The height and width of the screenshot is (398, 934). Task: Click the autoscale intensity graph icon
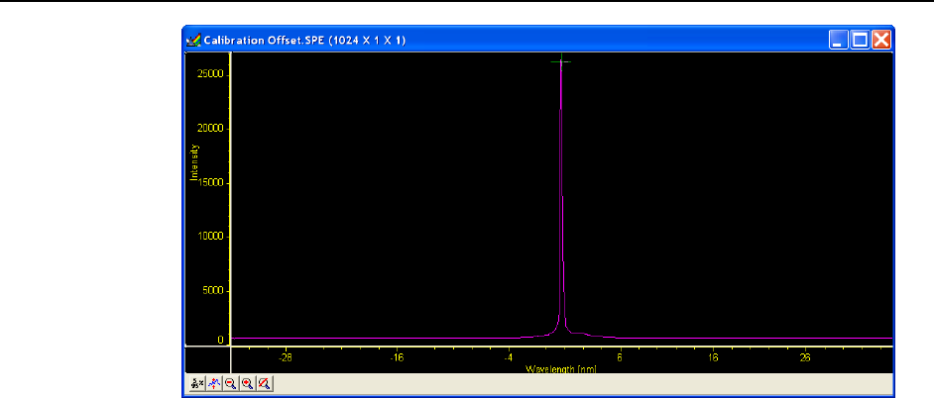213,384
